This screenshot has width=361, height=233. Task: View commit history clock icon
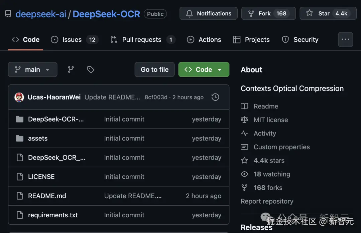[216, 97]
